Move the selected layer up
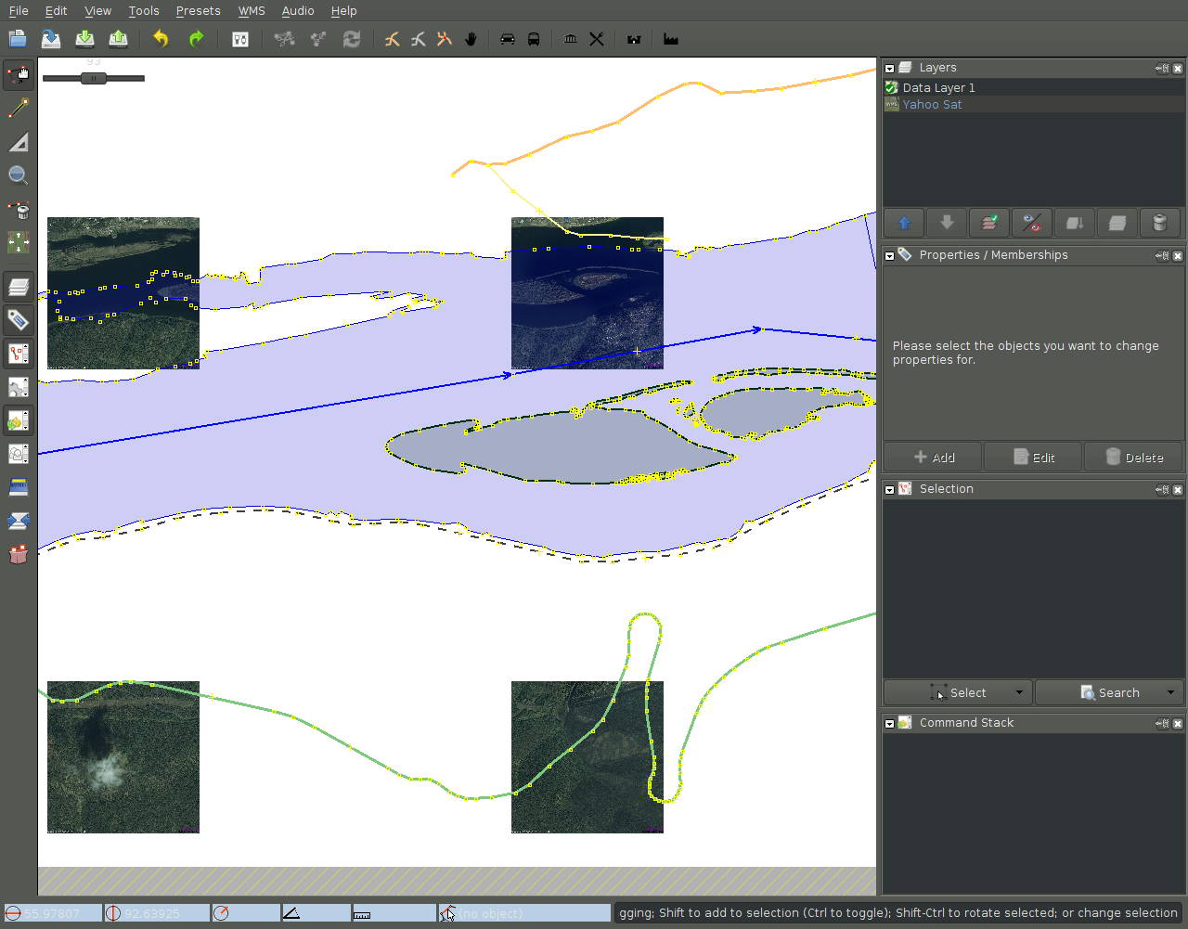This screenshot has width=1188, height=929. tap(904, 223)
